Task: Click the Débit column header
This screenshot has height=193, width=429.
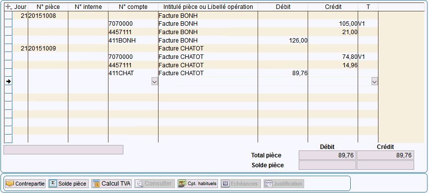Action: [x=283, y=7]
